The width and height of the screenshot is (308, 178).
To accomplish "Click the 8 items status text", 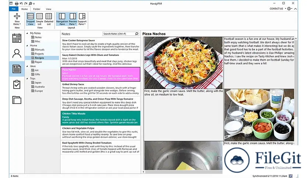I will point(14,176).
